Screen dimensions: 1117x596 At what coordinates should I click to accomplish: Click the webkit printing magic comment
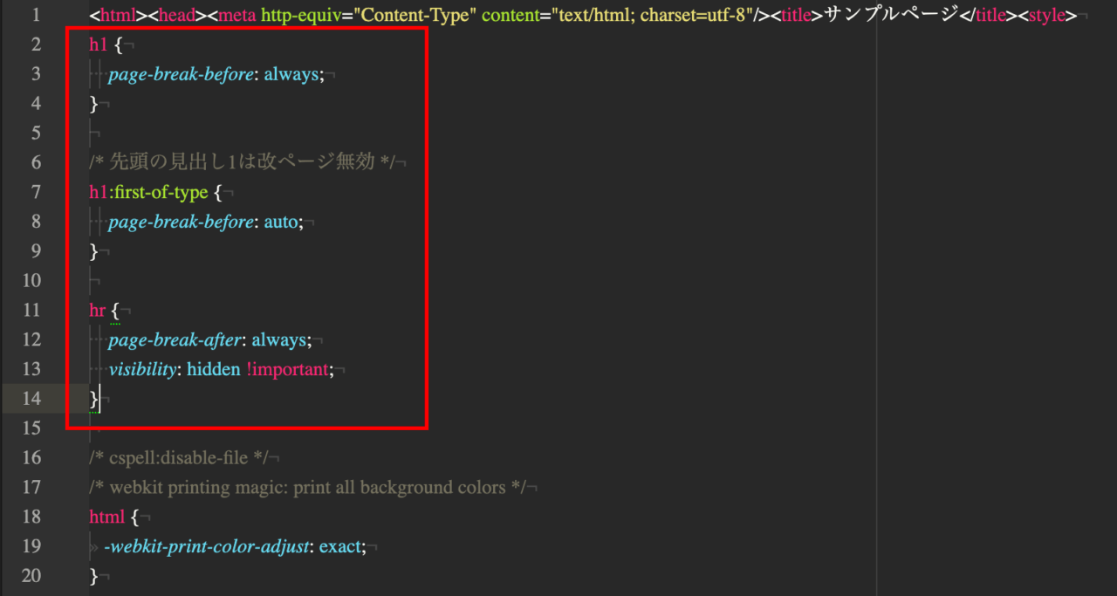307,487
